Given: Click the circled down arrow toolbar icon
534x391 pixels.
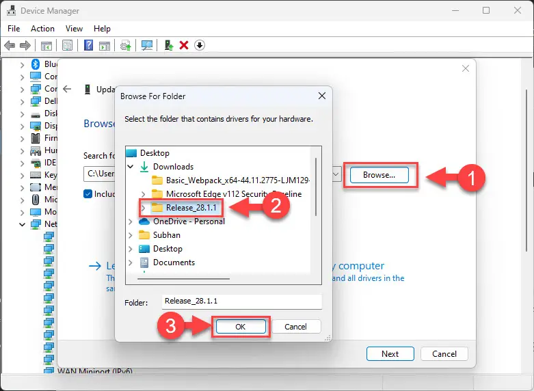Looking at the screenshot, I should point(200,46).
